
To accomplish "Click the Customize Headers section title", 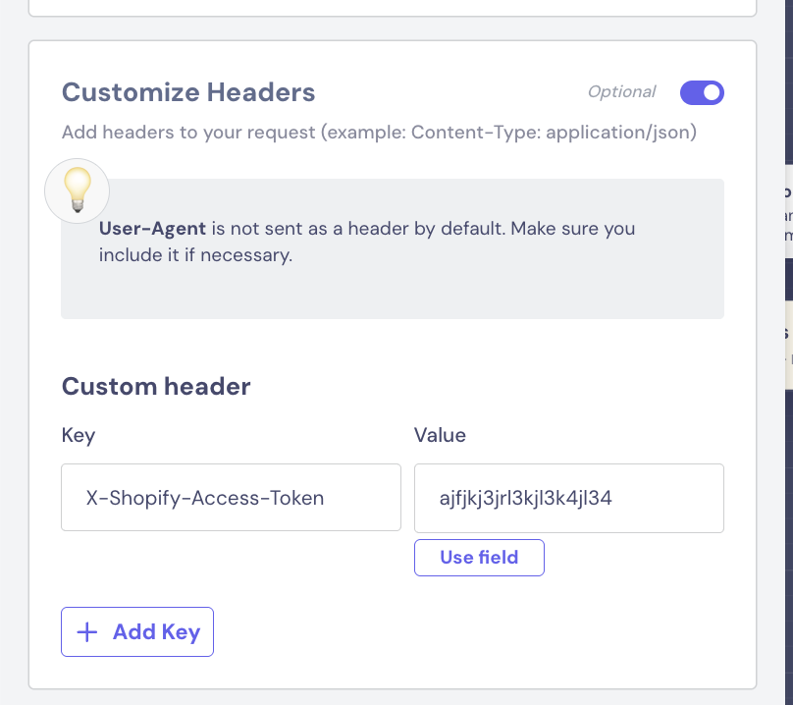I will point(188,93).
